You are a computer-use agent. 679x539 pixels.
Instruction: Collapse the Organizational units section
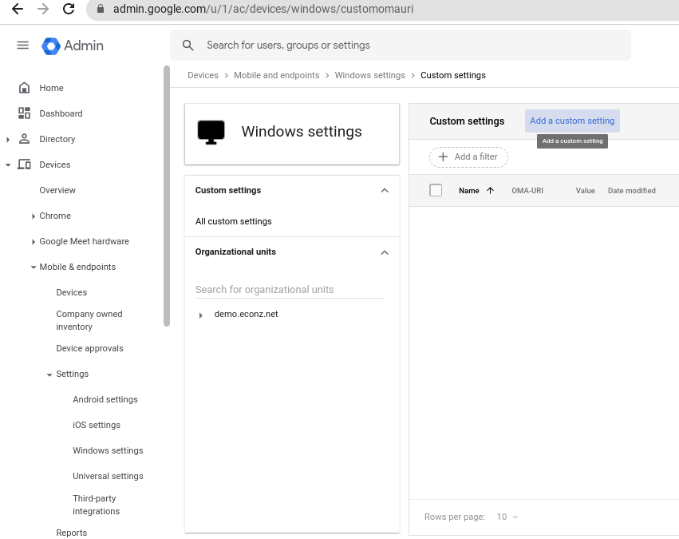point(384,252)
